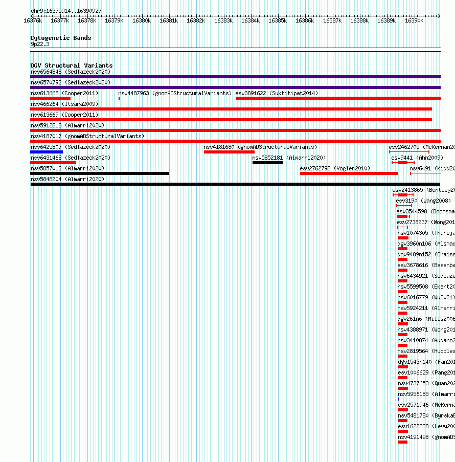Select esv2413865 (Bentley) label
Image resolution: width=455 pixels, height=462 pixels.
click(x=423, y=190)
